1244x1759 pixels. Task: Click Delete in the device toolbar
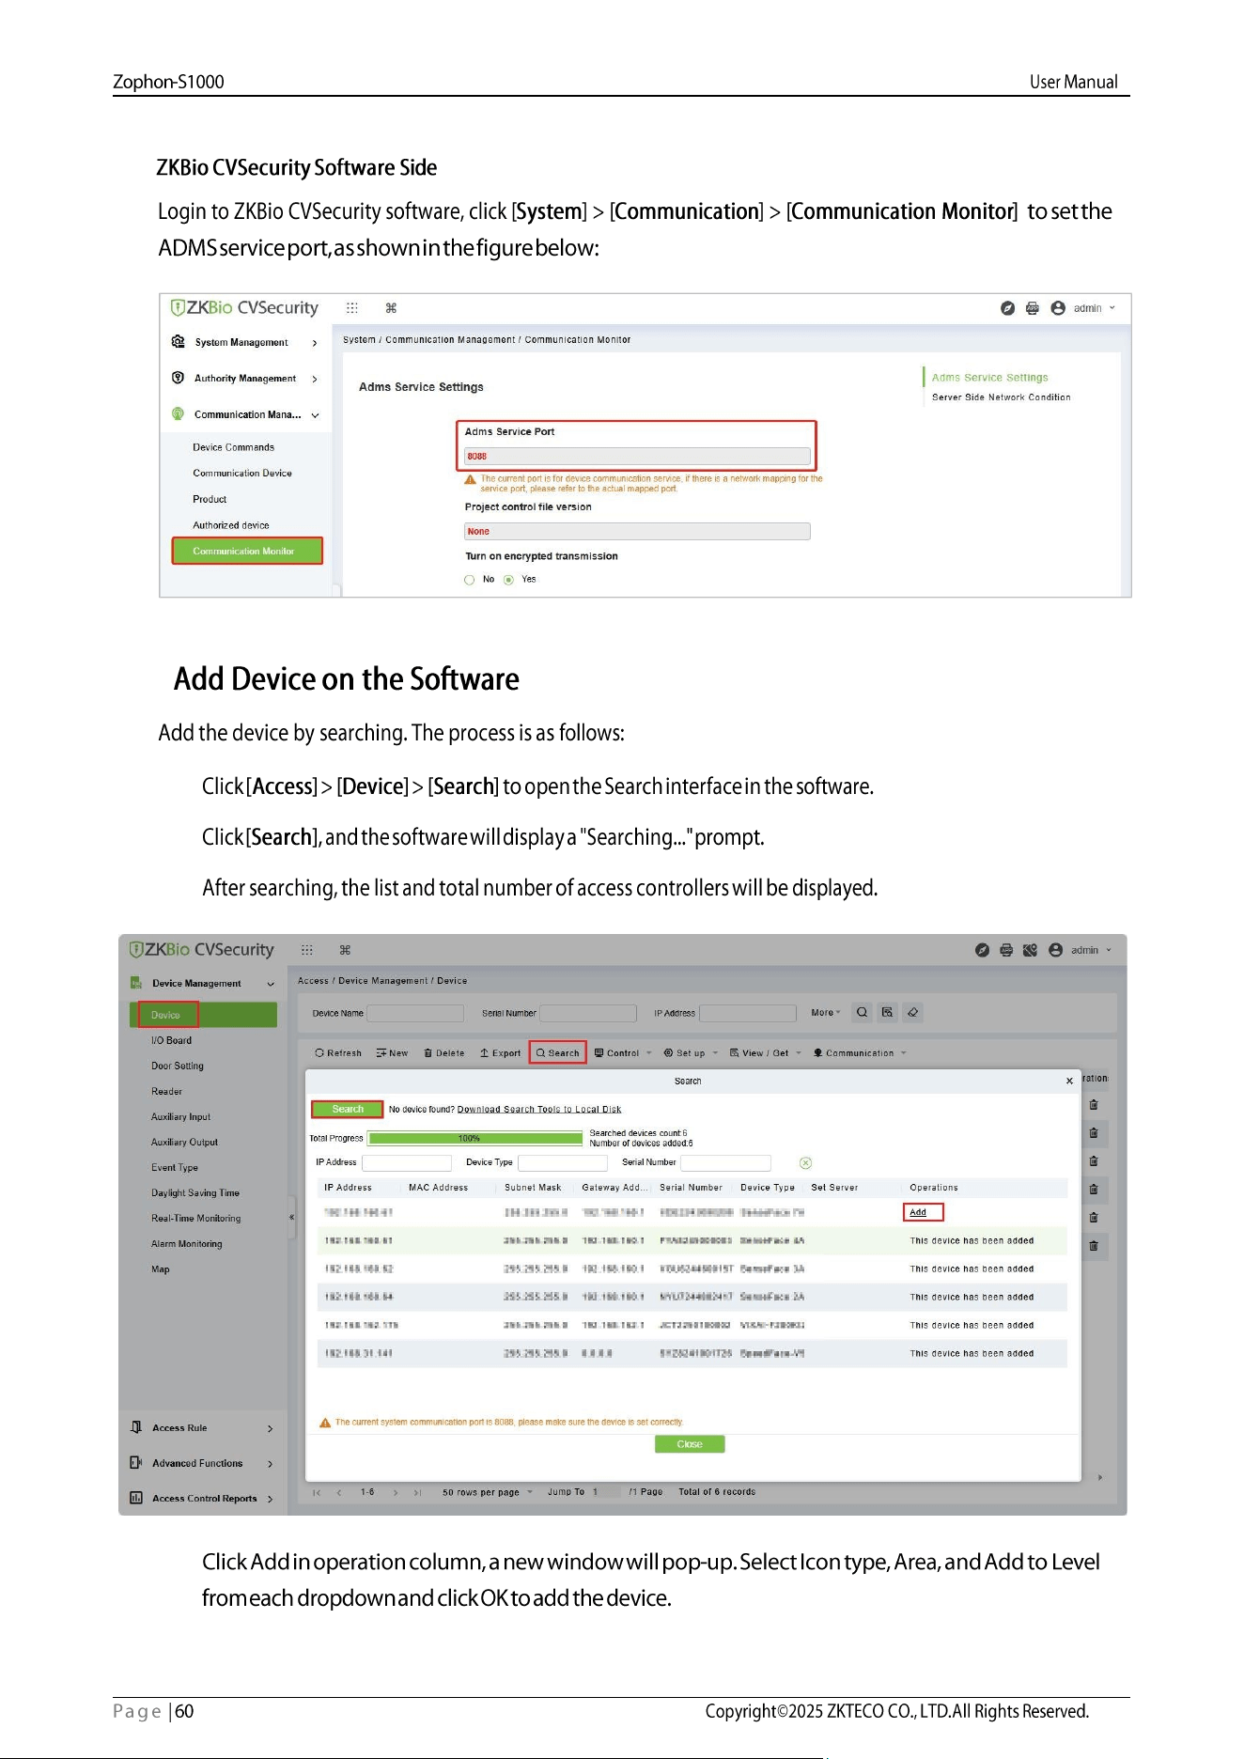444,1053
